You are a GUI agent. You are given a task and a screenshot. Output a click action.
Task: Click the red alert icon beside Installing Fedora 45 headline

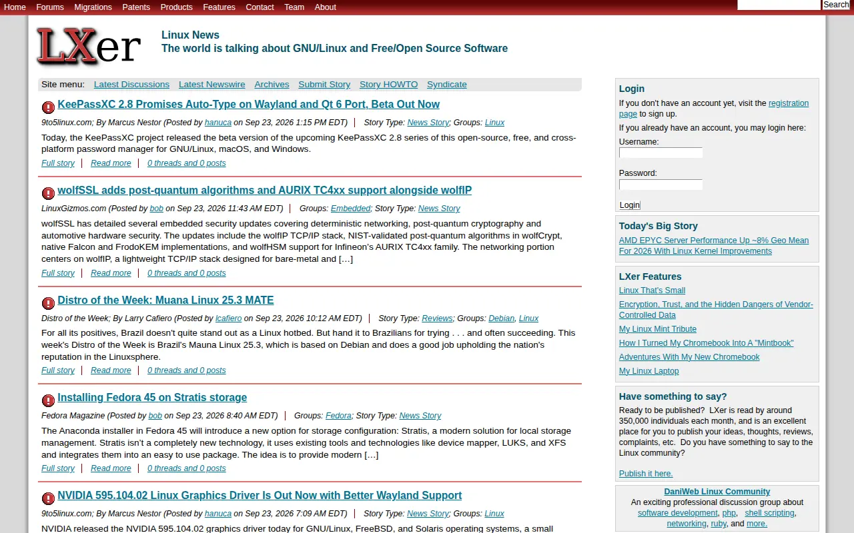[48, 400]
